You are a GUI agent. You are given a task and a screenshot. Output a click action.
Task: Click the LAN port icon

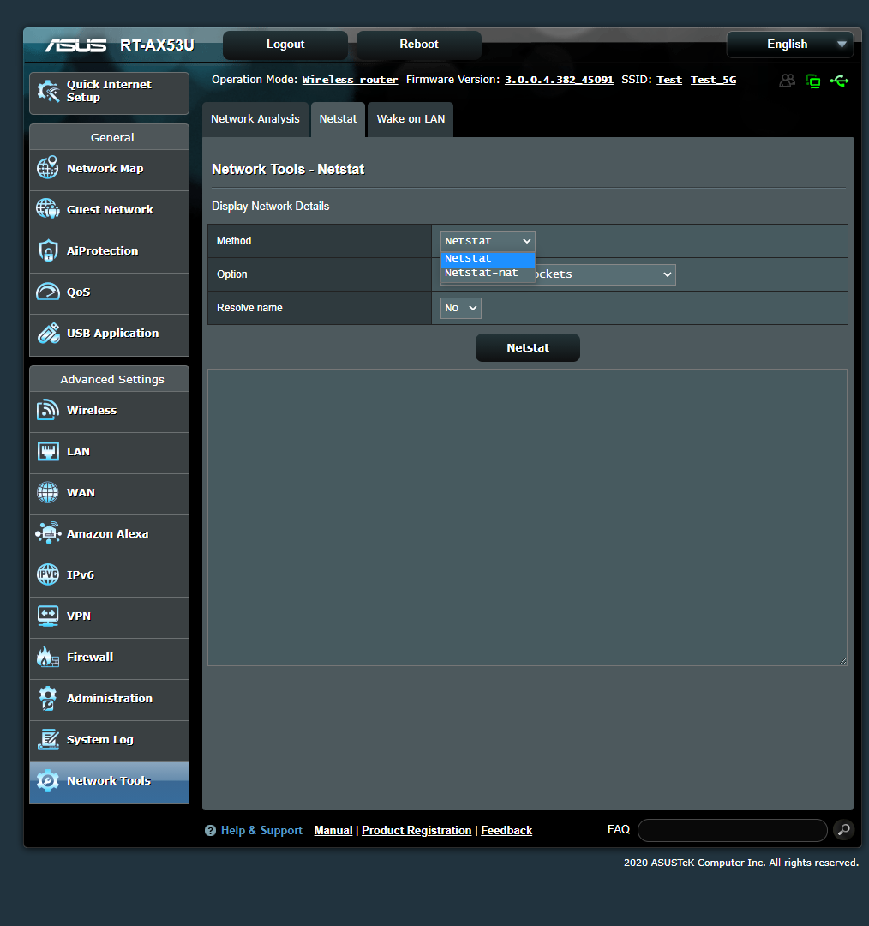pyautogui.click(x=48, y=451)
